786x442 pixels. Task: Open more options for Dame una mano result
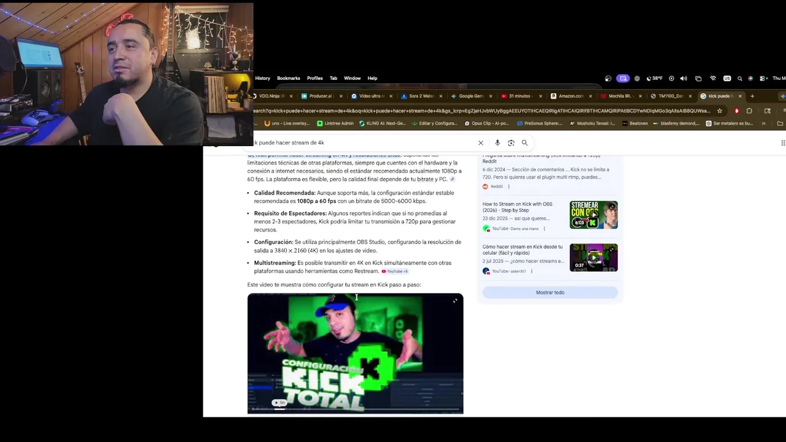544,228
